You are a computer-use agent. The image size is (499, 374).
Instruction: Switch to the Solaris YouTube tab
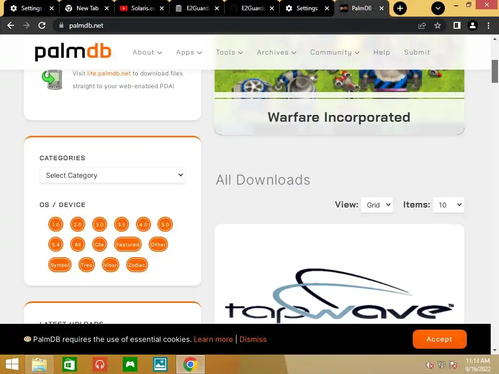tap(142, 8)
